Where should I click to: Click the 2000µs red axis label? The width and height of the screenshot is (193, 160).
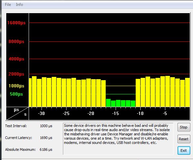click(16, 74)
